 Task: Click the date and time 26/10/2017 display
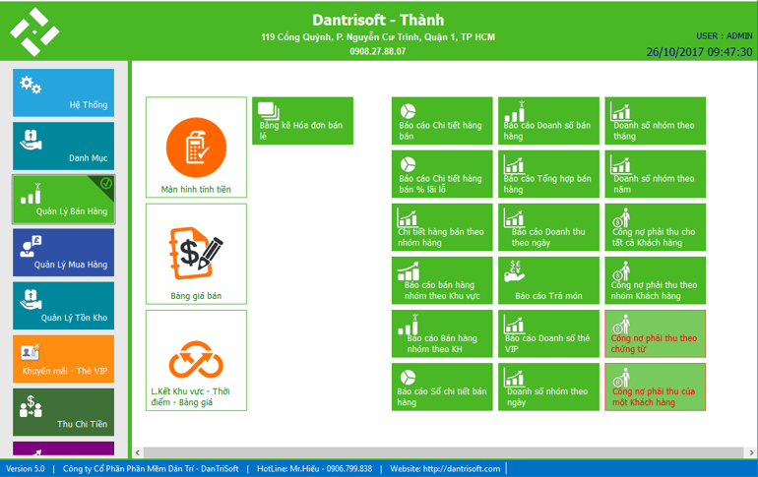(x=700, y=52)
